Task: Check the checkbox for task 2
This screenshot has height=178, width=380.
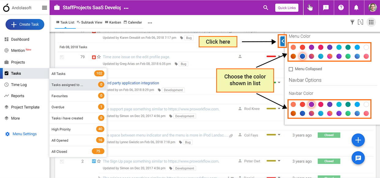Action: 62,162
